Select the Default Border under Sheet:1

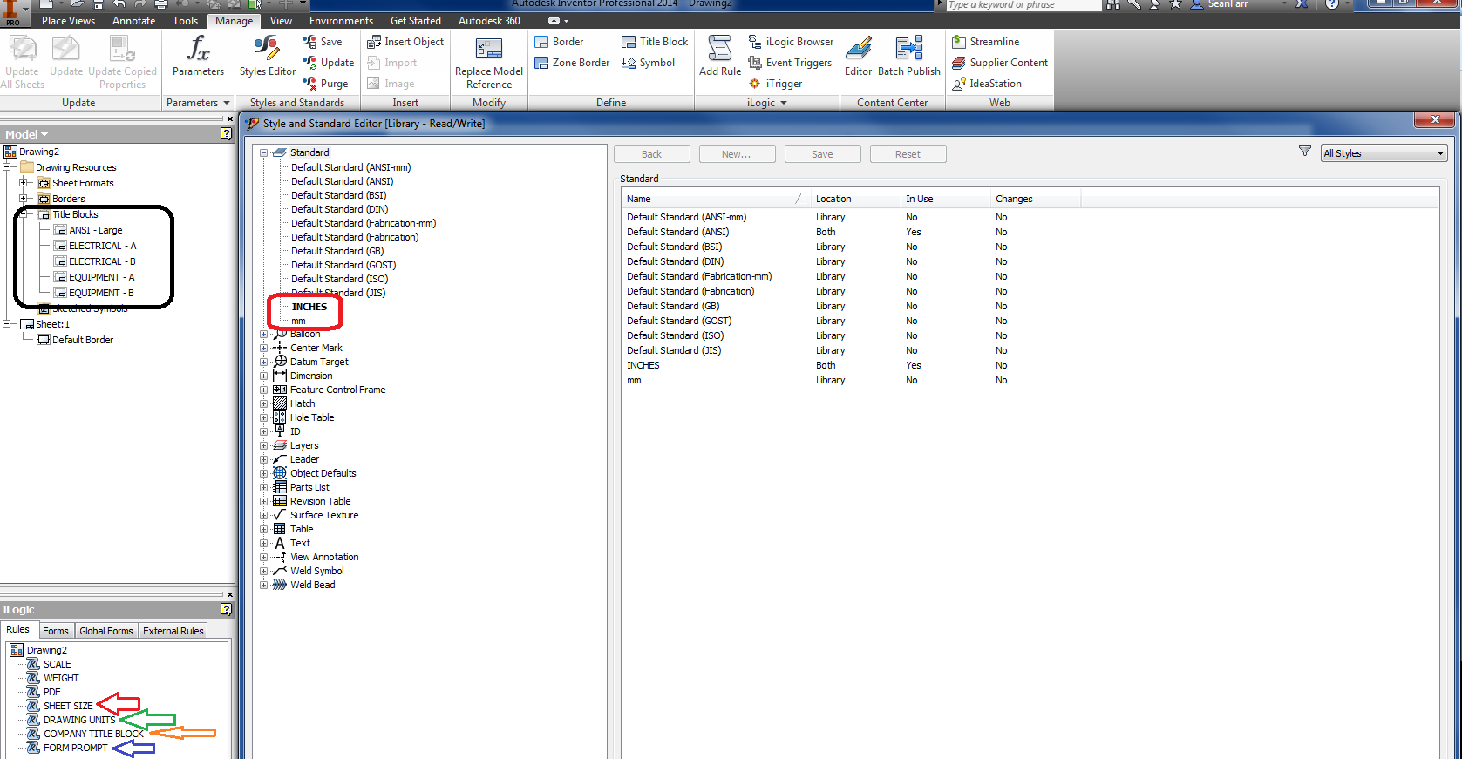click(82, 340)
